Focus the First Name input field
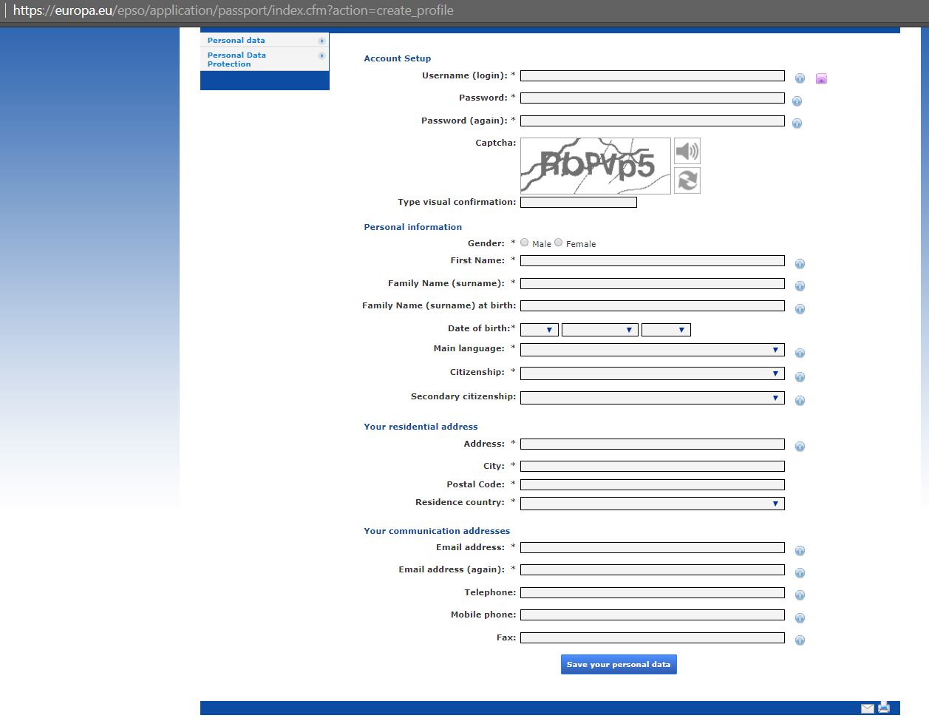Viewport: 929px width, 721px height. click(x=652, y=261)
